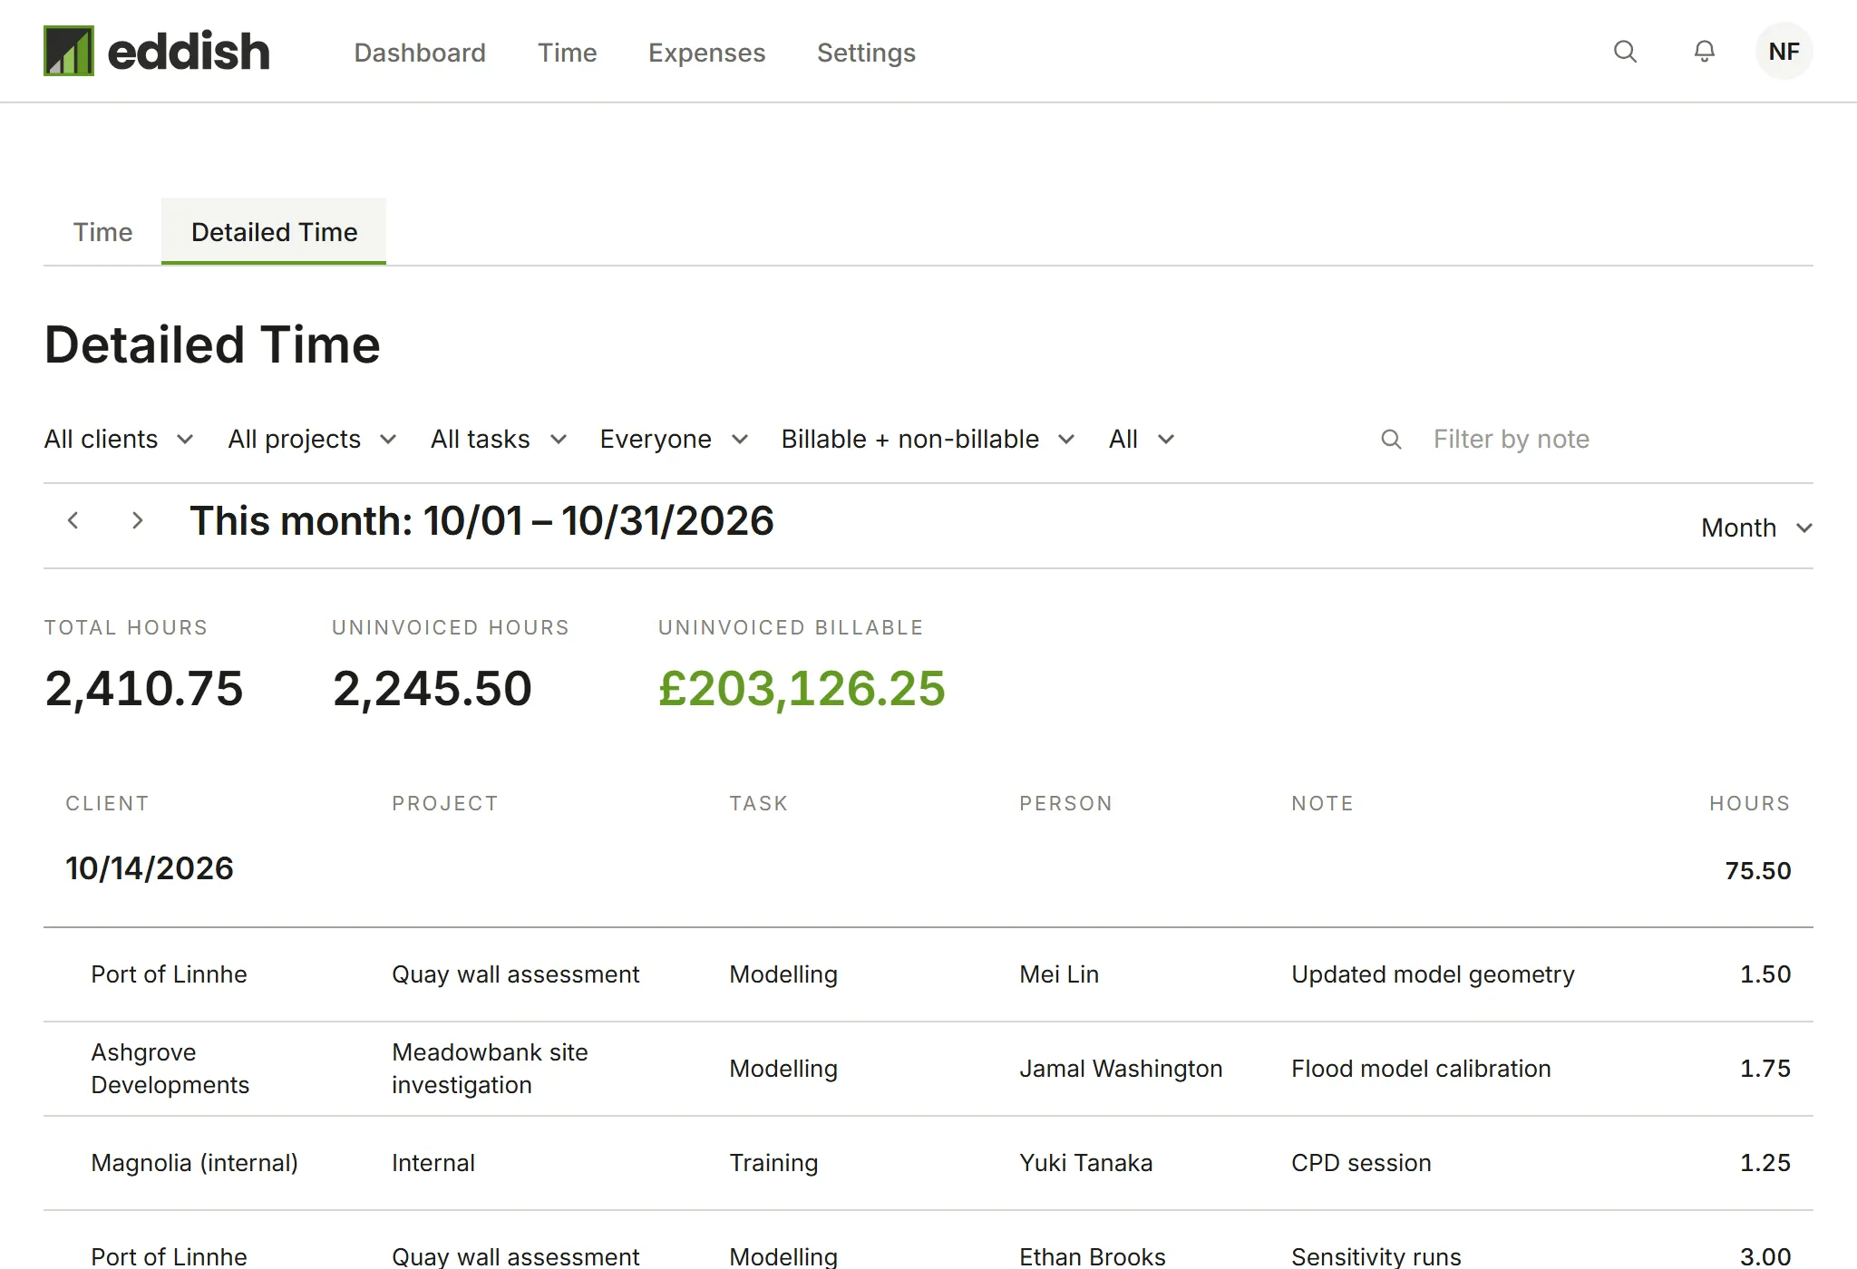Click Jamal Washington person cell
This screenshot has width=1857, height=1269.
(x=1121, y=1069)
